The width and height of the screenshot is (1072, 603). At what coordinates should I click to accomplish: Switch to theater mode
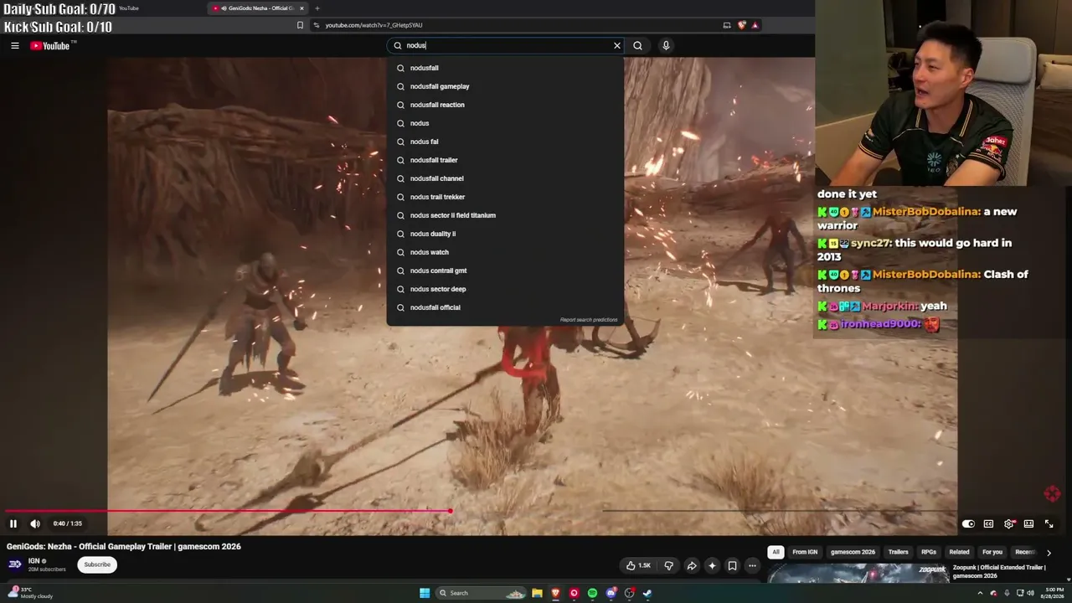(1028, 524)
